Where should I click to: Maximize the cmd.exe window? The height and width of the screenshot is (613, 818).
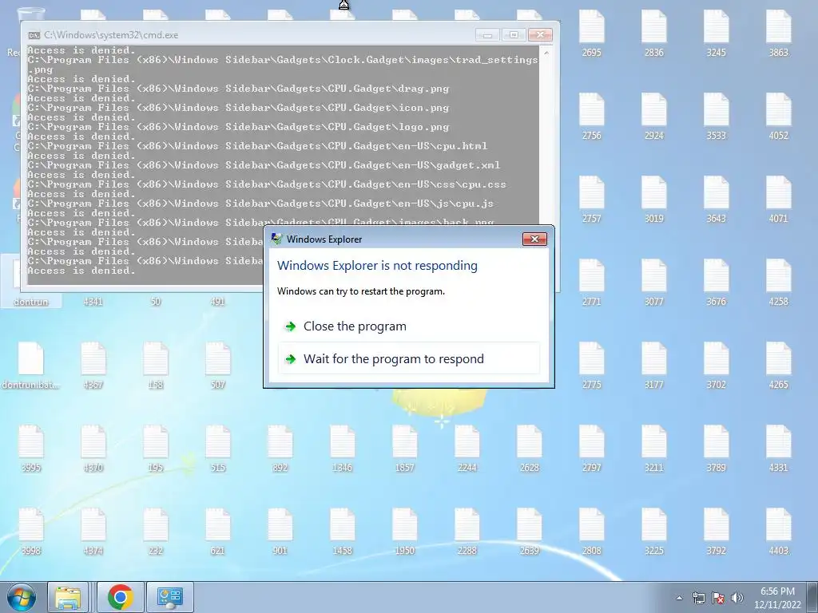click(x=514, y=35)
